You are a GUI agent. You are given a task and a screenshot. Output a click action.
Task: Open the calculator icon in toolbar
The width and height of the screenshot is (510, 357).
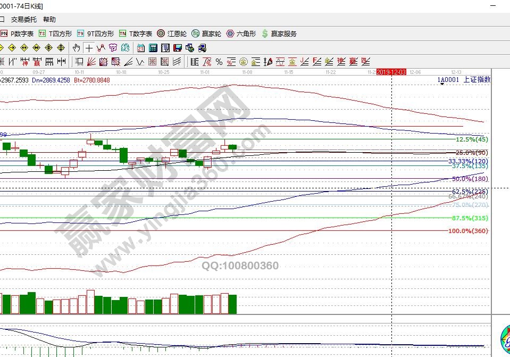click(x=153, y=48)
